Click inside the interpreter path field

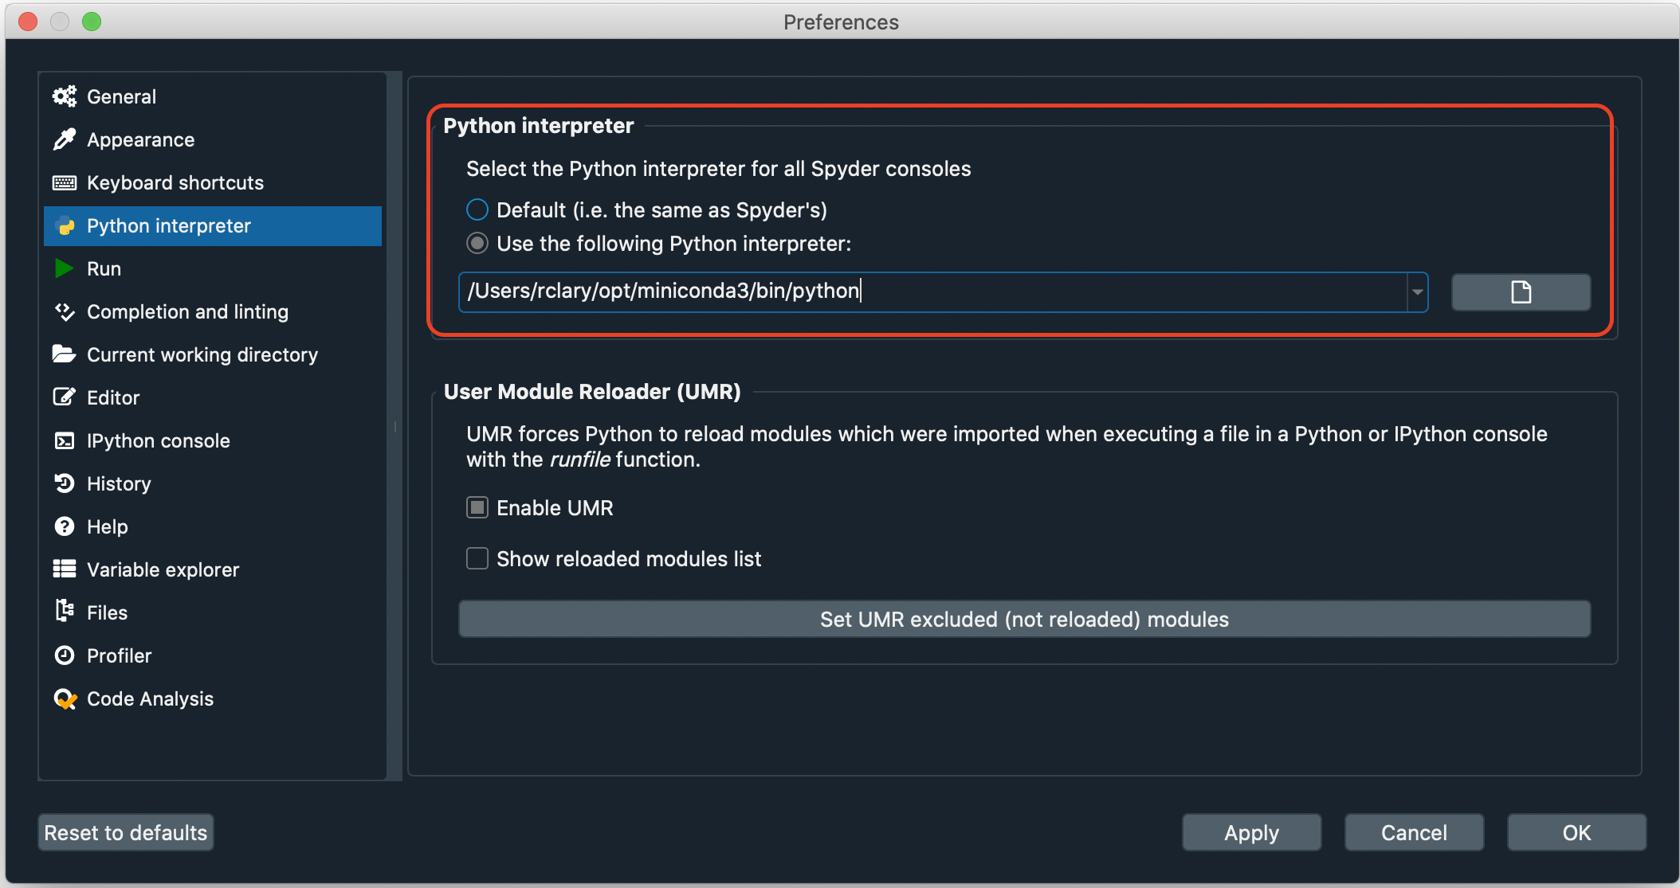pyautogui.click(x=877, y=291)
